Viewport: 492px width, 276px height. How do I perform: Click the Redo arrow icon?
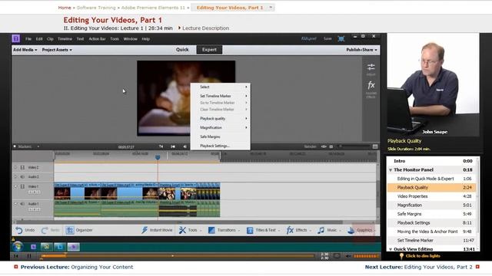(x=45, y=230)
